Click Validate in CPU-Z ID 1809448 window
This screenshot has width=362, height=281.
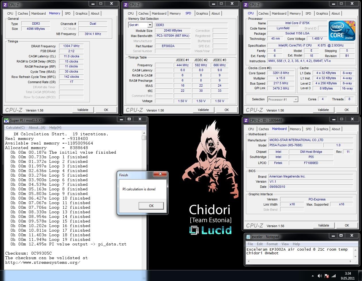(x=324, y=225)
